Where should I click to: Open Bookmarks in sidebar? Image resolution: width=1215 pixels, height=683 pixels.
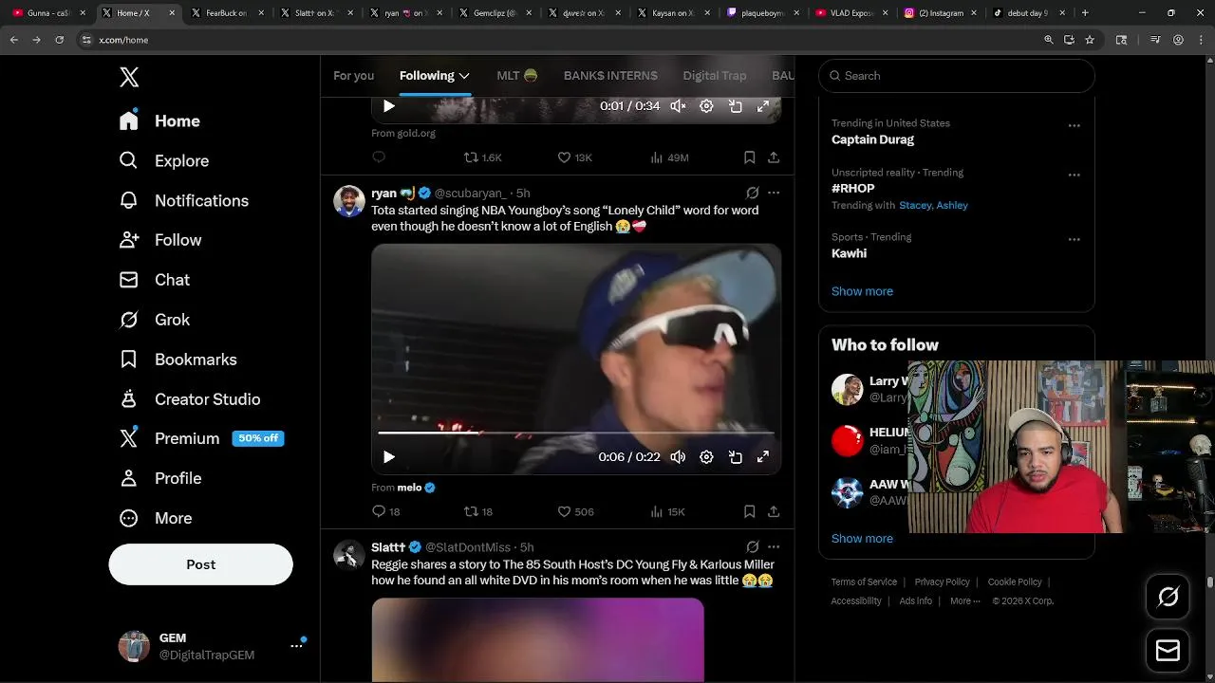point(178,360)
